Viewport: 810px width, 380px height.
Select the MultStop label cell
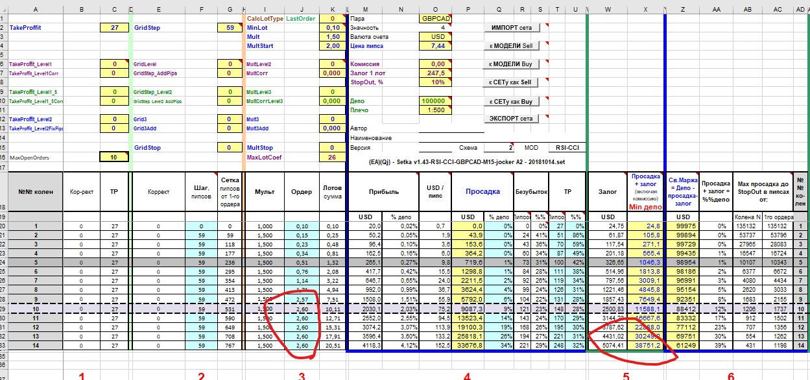259,148
